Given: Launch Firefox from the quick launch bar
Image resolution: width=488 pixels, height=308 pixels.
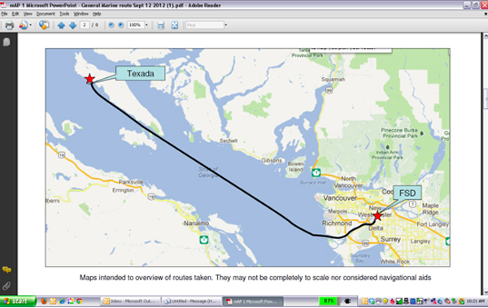Looking at the screenshot, I should coord(44,301).
